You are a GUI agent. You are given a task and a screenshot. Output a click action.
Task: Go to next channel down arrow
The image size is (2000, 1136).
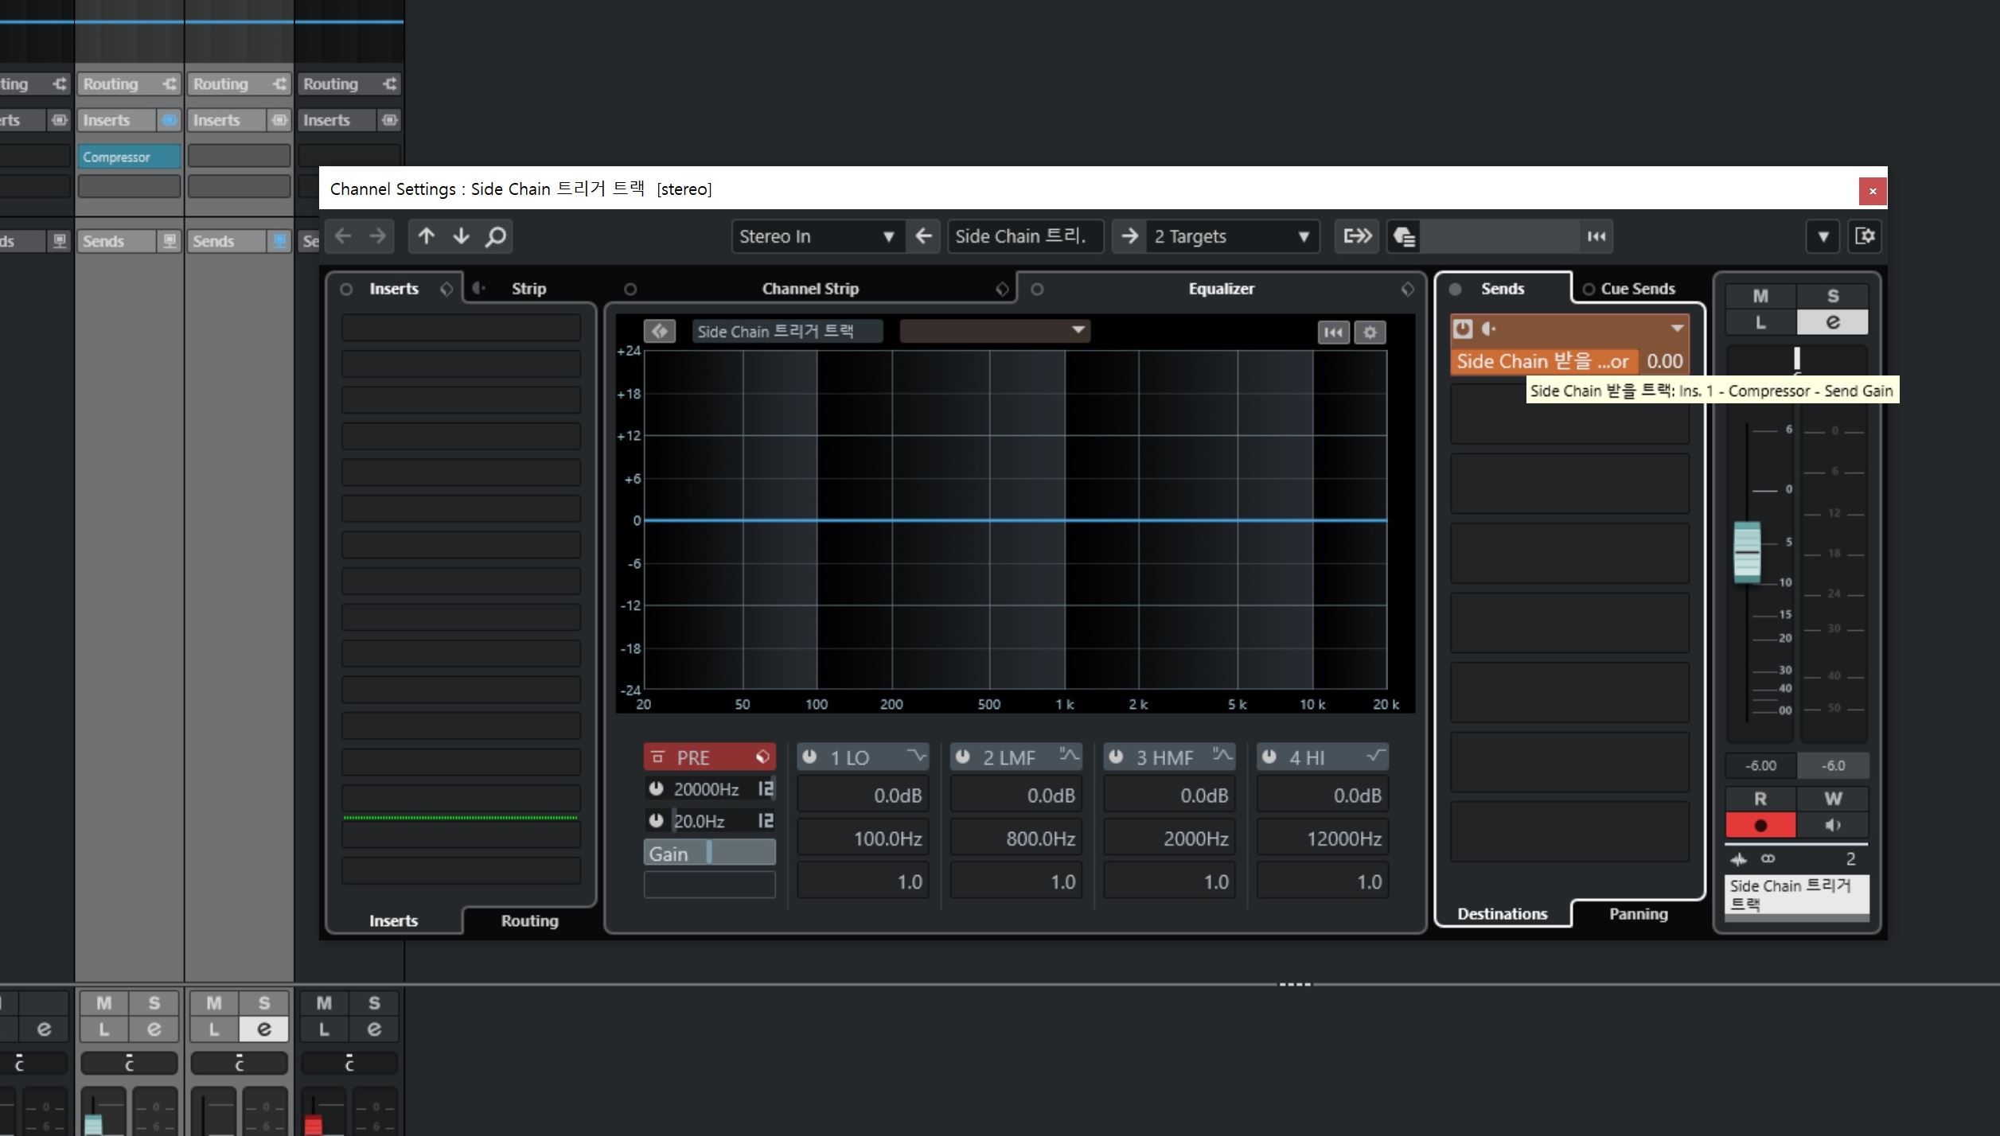coord(461,236)
